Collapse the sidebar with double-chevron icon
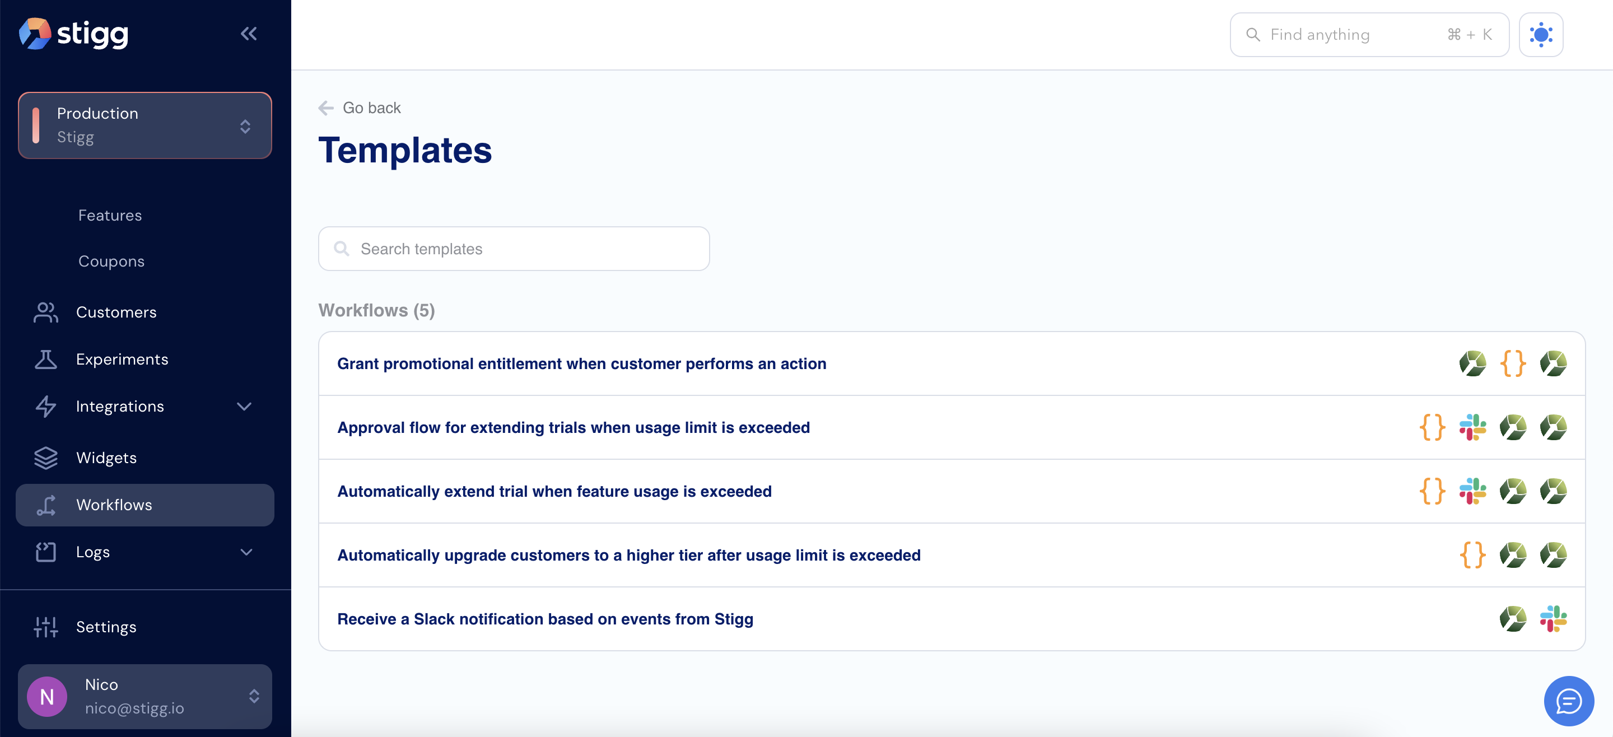 [249, 34]
